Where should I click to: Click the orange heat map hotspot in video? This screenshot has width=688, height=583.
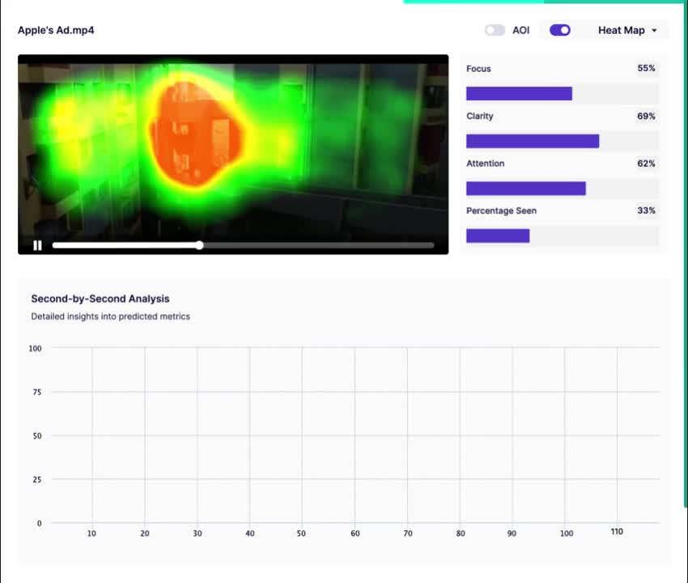pos(195,134)
